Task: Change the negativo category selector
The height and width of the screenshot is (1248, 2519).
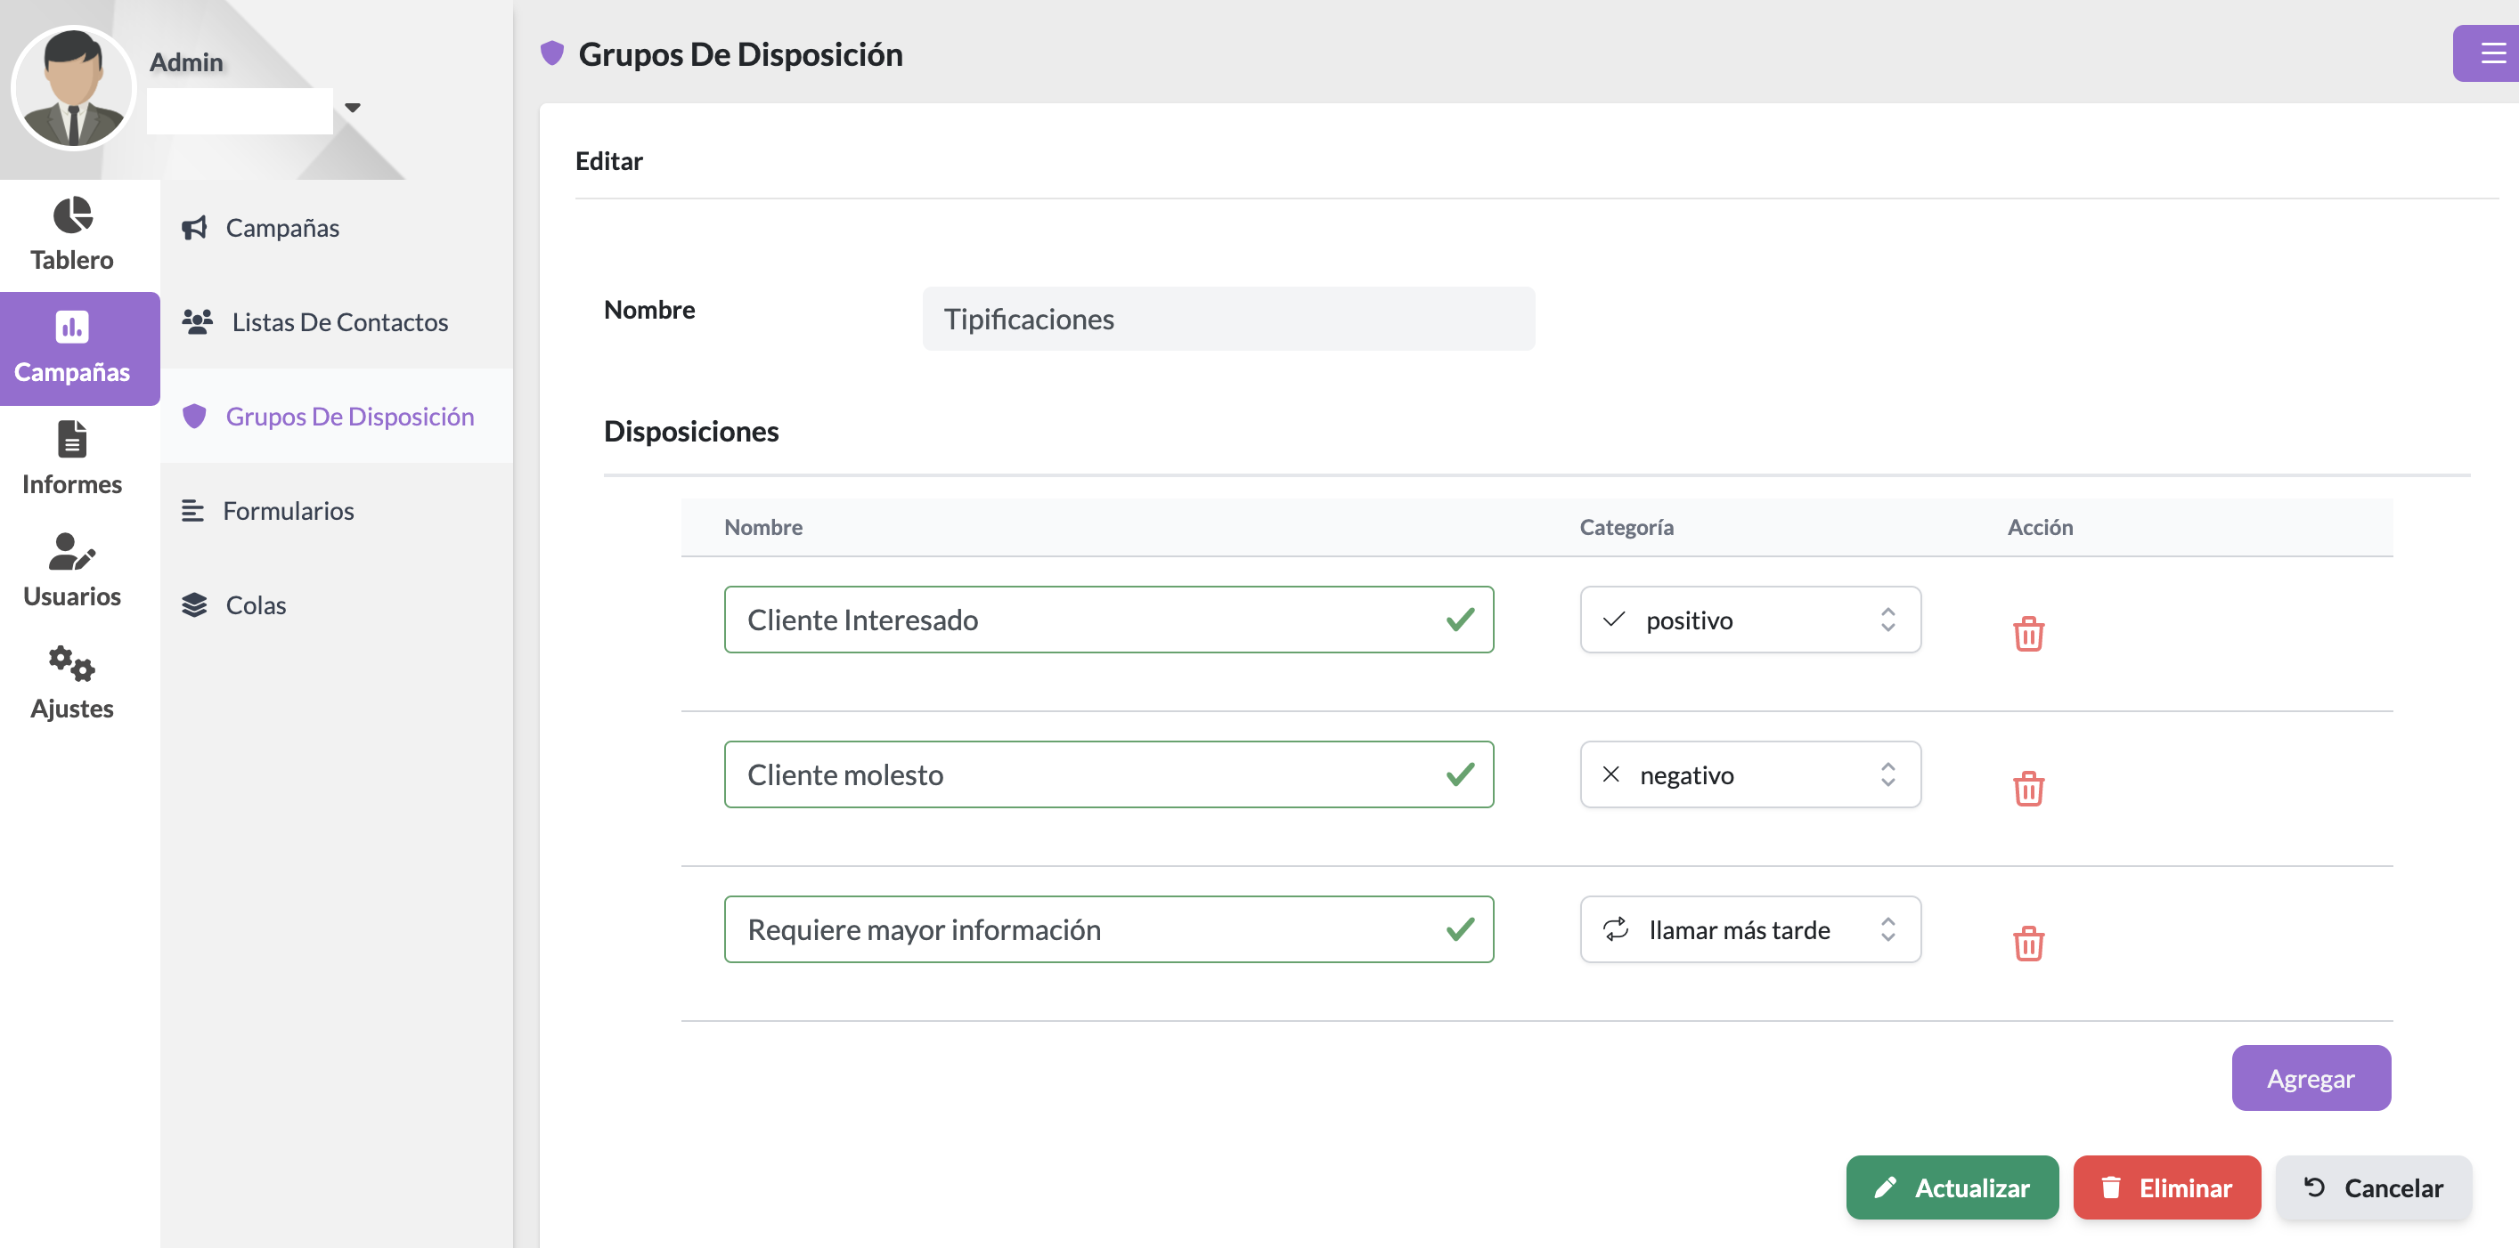Action: pyautogui.click(x=1749, y=775)
